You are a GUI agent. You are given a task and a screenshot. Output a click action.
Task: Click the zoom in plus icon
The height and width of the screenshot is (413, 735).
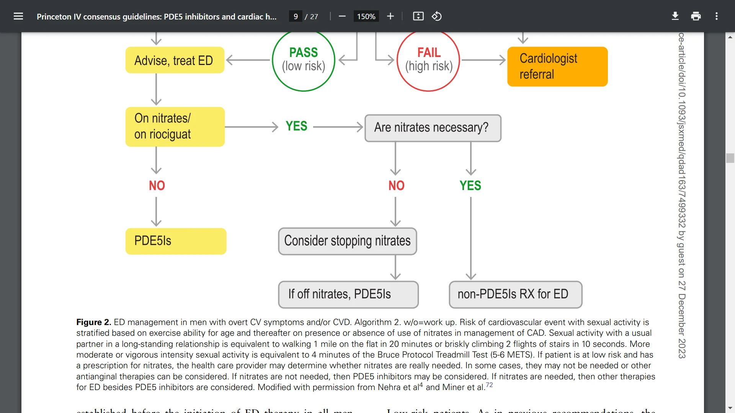pos(389,16)
